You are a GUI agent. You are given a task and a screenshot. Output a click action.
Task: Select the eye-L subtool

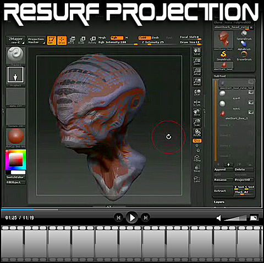click(x=236, y=105)
